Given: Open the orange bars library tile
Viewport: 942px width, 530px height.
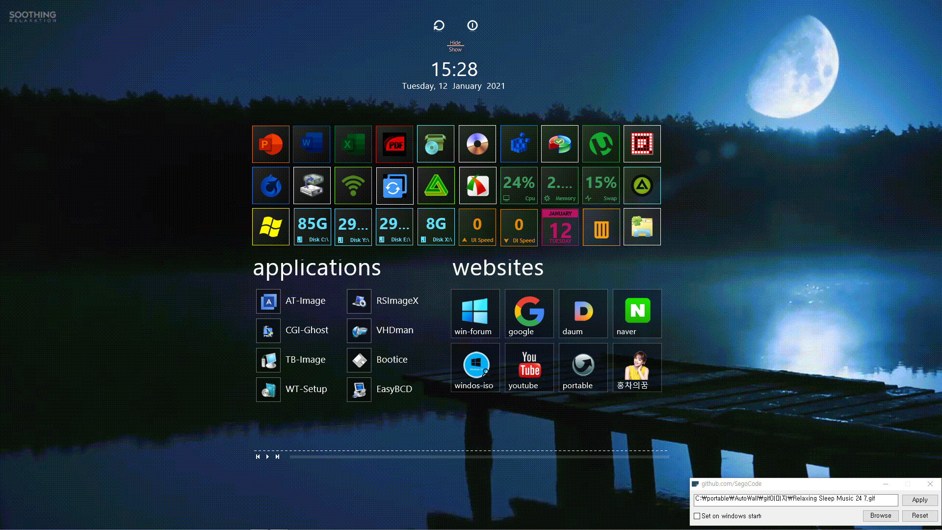Looking at the screenshot, I should coord(601,227).
